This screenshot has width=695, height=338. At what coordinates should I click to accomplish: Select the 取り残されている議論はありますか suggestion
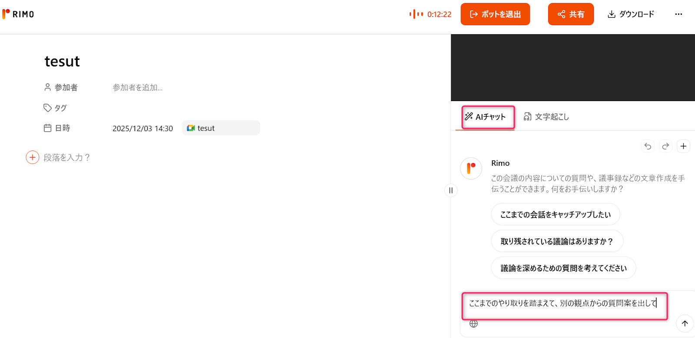pyautogui.click(x=557, y=241)
